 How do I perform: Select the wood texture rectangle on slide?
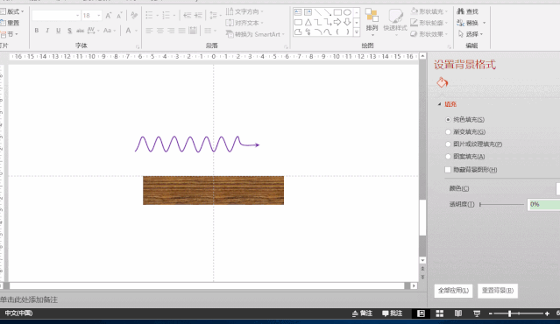pos(213,190)
